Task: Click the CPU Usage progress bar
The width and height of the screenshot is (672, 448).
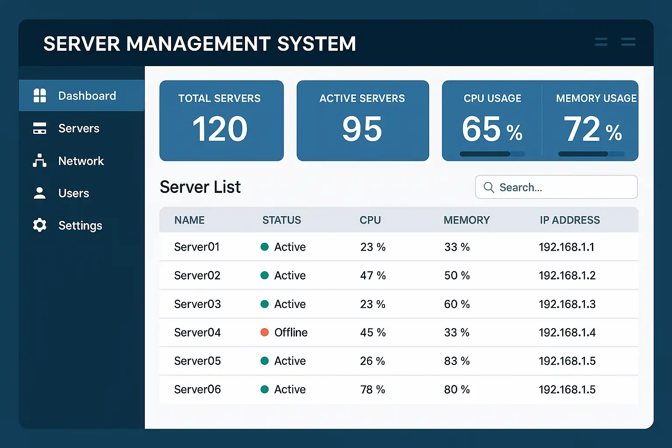Action: (492, 154)
